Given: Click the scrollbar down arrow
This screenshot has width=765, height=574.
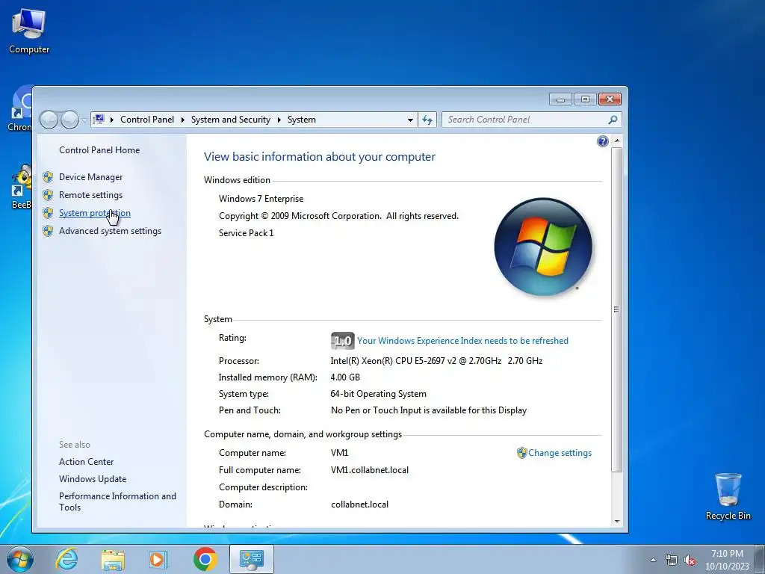Looking at the screenshot, I should tap(616, 521).
